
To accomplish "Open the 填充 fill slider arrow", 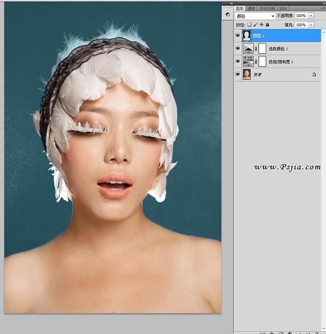I will click(x=311, y=25).
